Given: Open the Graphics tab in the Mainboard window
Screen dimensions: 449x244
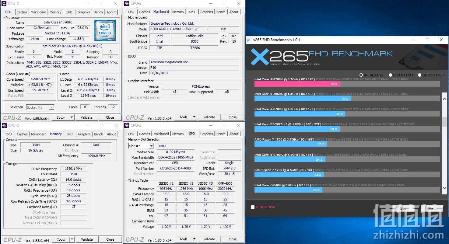Looking at the screenshot, I should 207,12.
